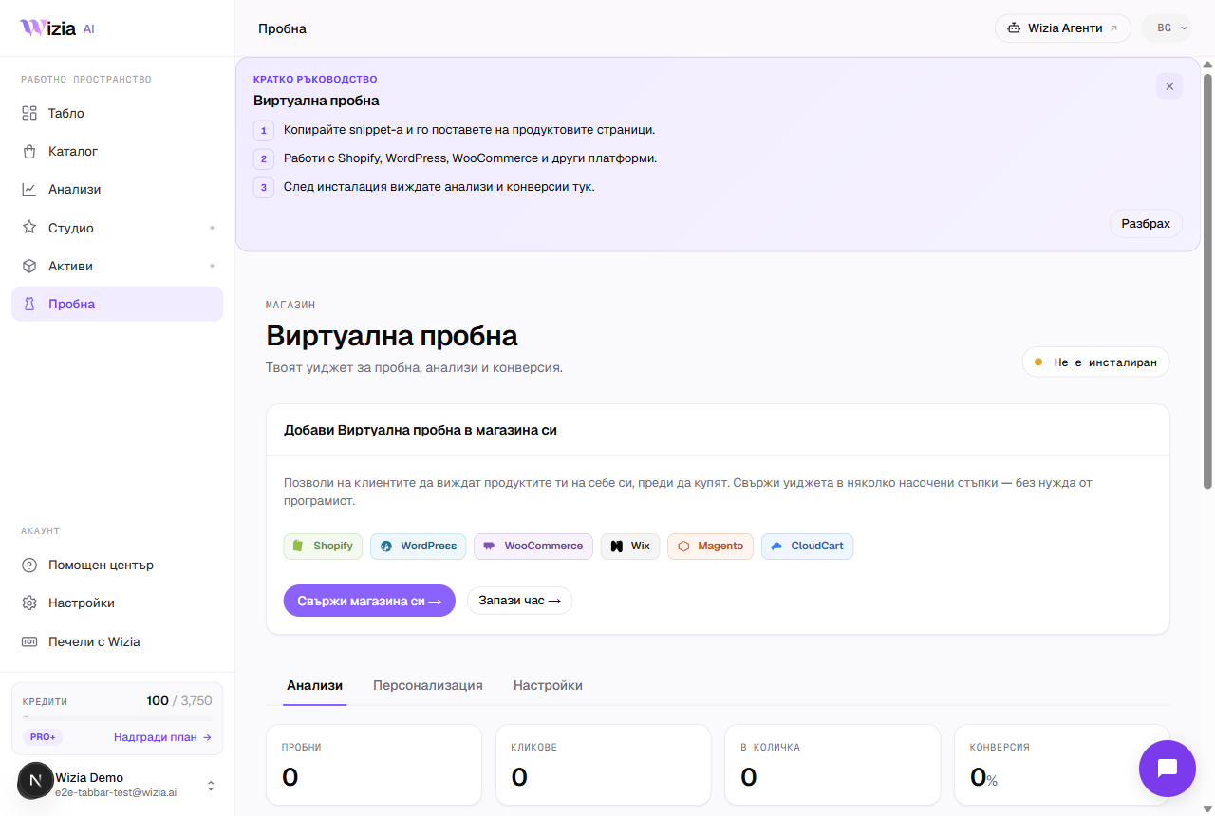
Task: Open the chat bubble widget
Action: coord(1168,769)
